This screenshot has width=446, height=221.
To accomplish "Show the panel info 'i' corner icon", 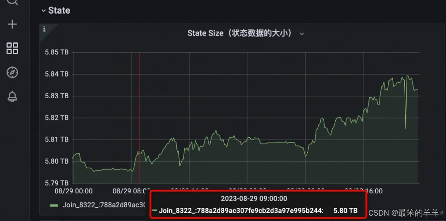I will click(44, 29).
